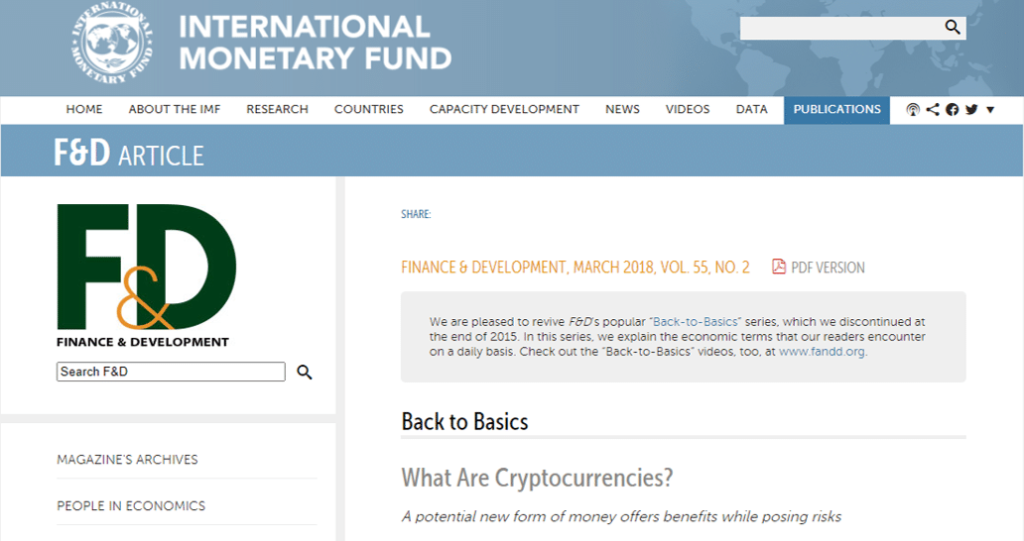
Task: Select Capacity Development in the navigation
Action: [x=504, y=110]
